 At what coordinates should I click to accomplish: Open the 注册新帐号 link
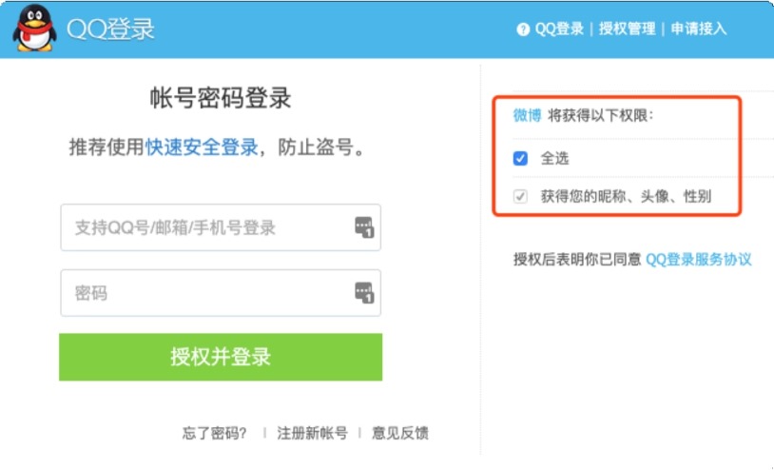(x=312, y=433)
